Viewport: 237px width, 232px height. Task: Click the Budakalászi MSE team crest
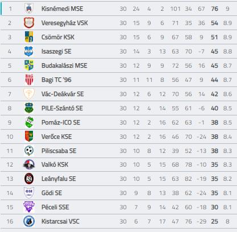(x=29, y=65)
